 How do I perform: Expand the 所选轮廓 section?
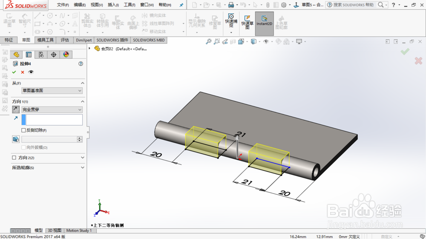[83, 167]
